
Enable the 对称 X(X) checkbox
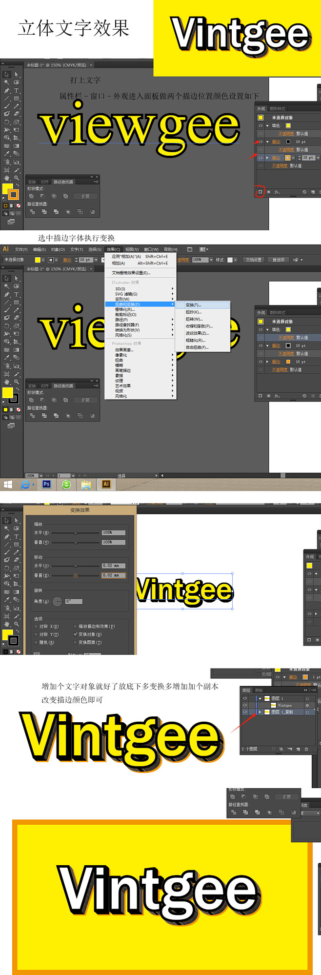pos(36,626)
